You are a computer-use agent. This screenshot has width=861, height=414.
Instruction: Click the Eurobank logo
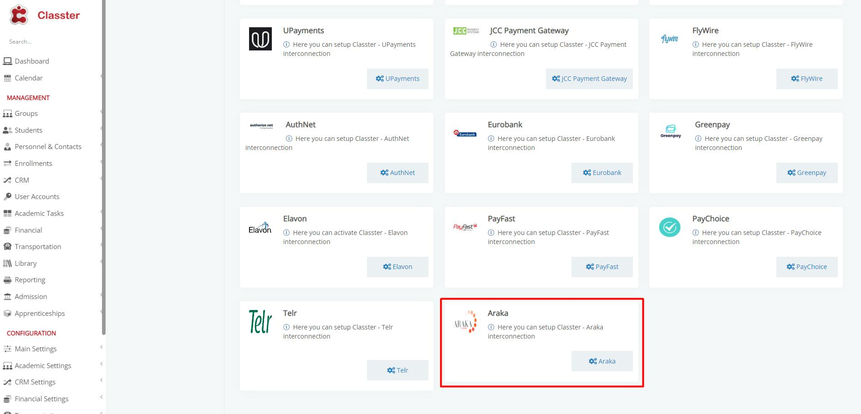coord(465,133)
